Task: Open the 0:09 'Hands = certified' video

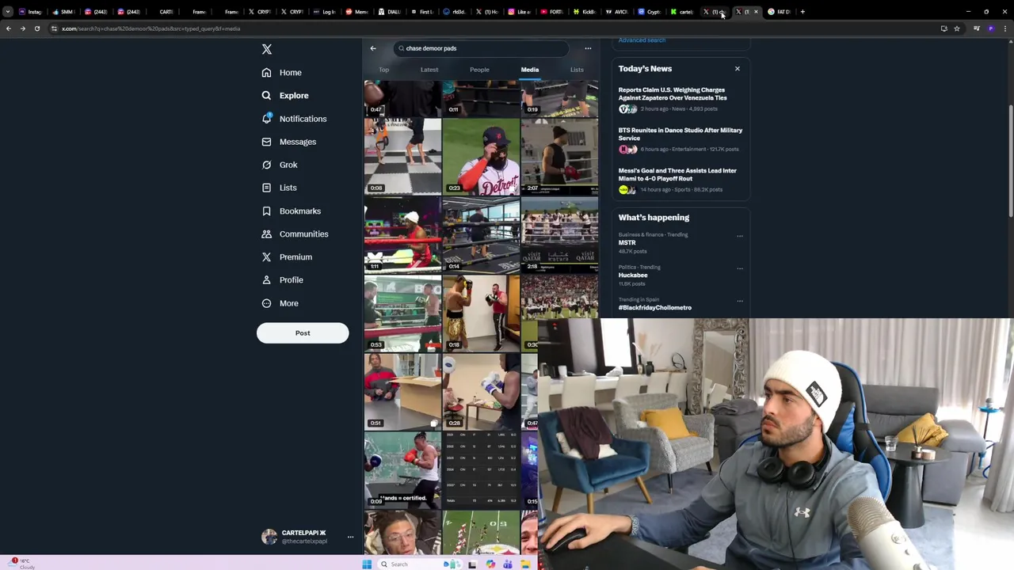Action: click(402, 470)
